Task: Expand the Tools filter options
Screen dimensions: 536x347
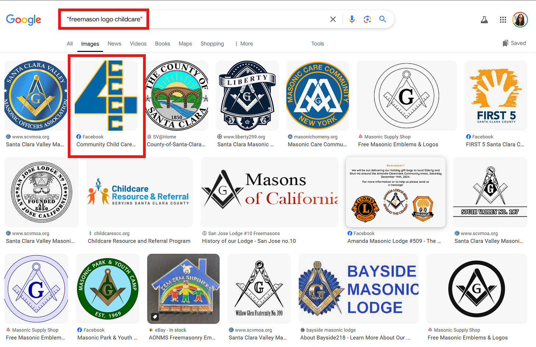Action: click(x=318, y=43)
